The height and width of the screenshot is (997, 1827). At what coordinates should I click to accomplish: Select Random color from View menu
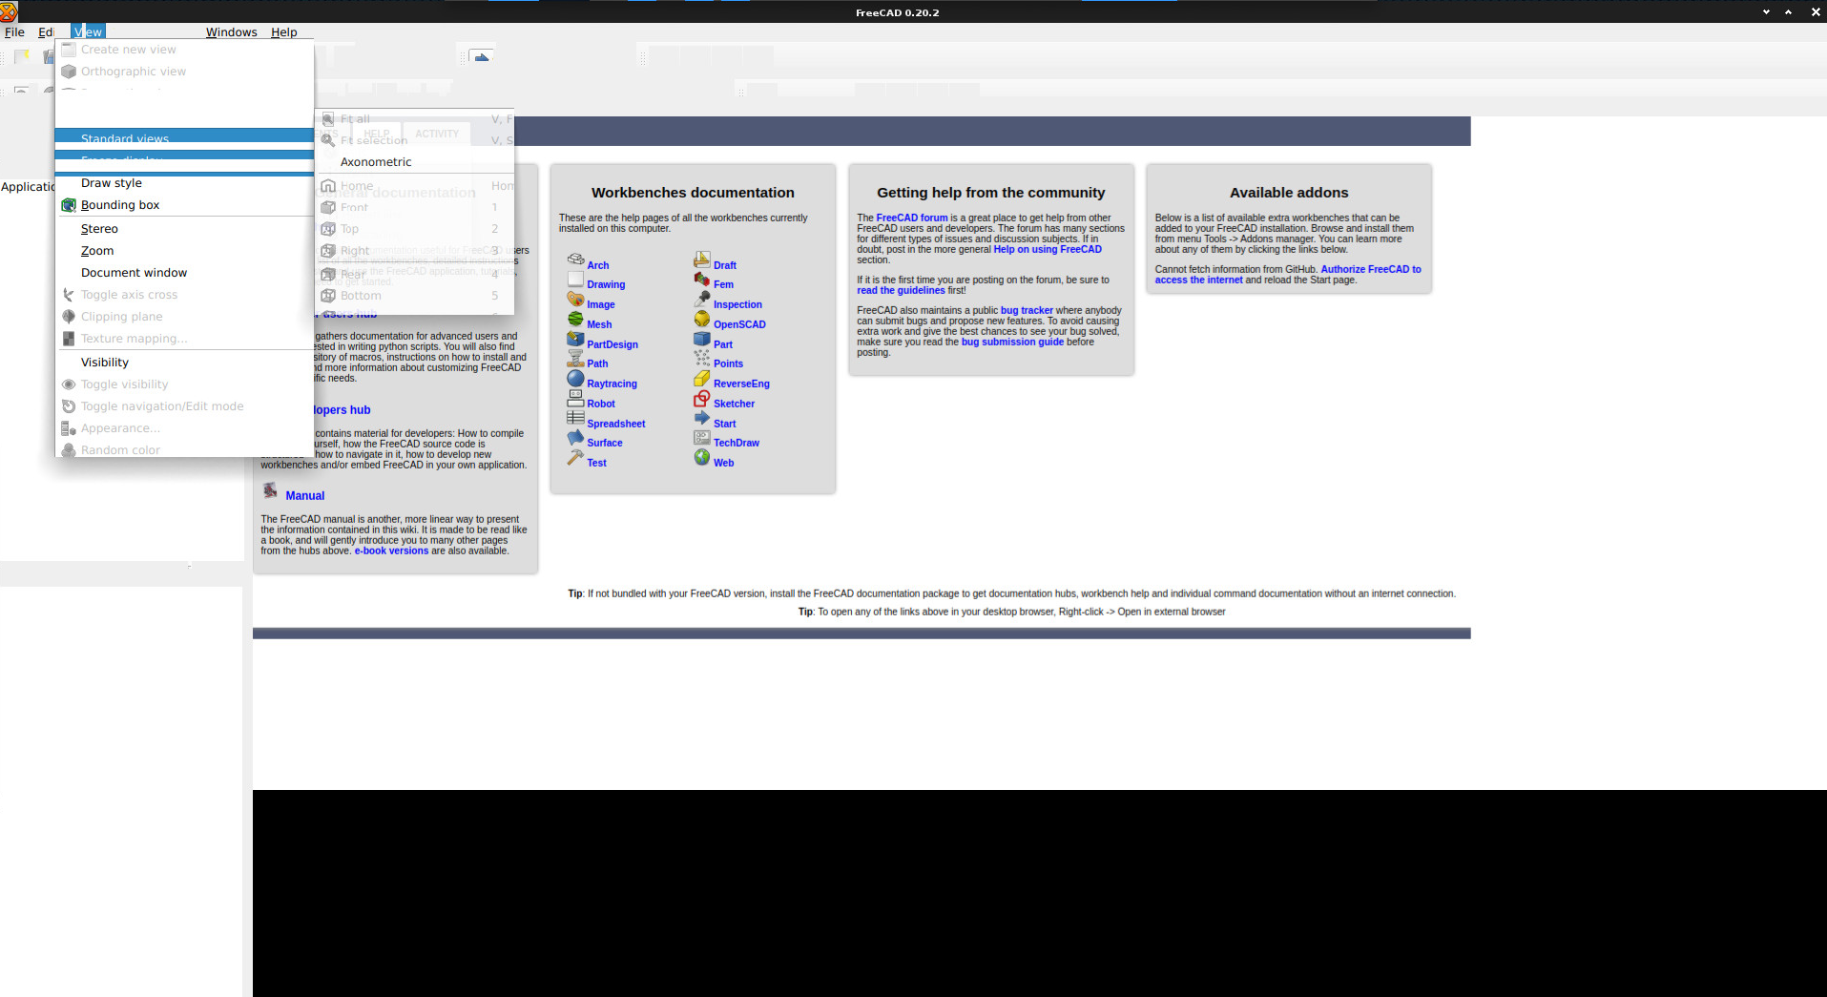point(120,449)
